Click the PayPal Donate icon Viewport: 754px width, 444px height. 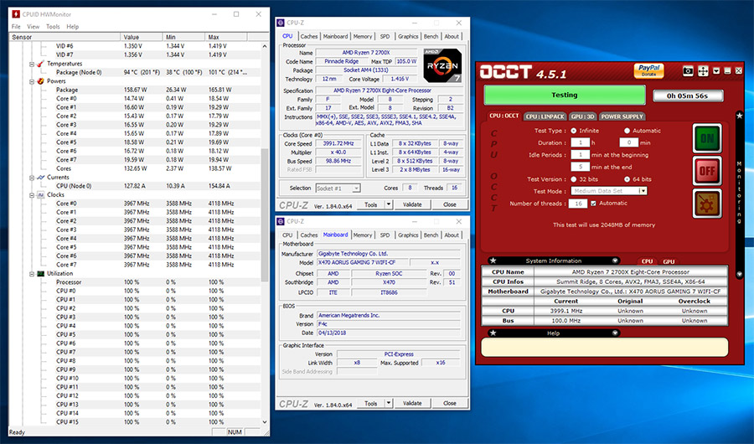pos(648,70)
